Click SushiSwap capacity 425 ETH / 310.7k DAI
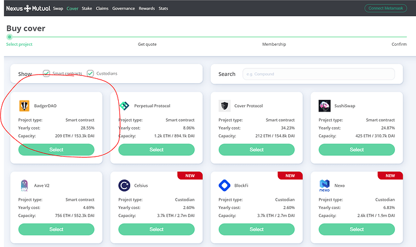 pyautogui.click(x=375, y=136)
